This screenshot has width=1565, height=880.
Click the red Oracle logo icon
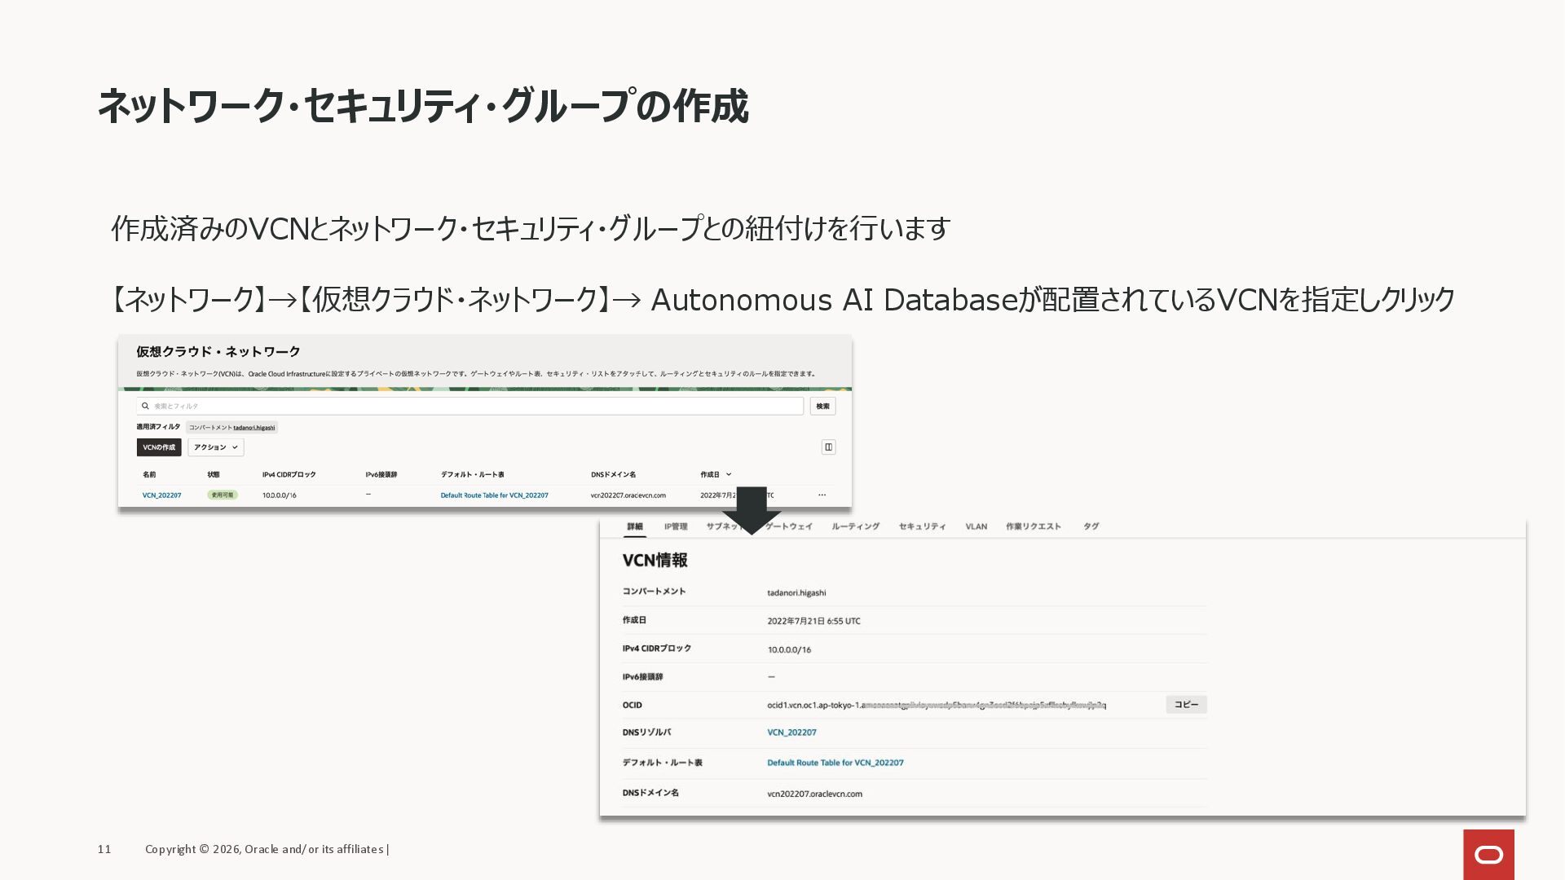pyautogui.click(x=1488, y=854)
